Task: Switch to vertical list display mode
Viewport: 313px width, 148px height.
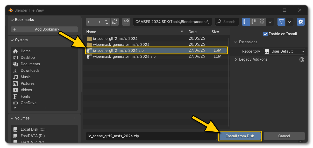Action: 246,22
